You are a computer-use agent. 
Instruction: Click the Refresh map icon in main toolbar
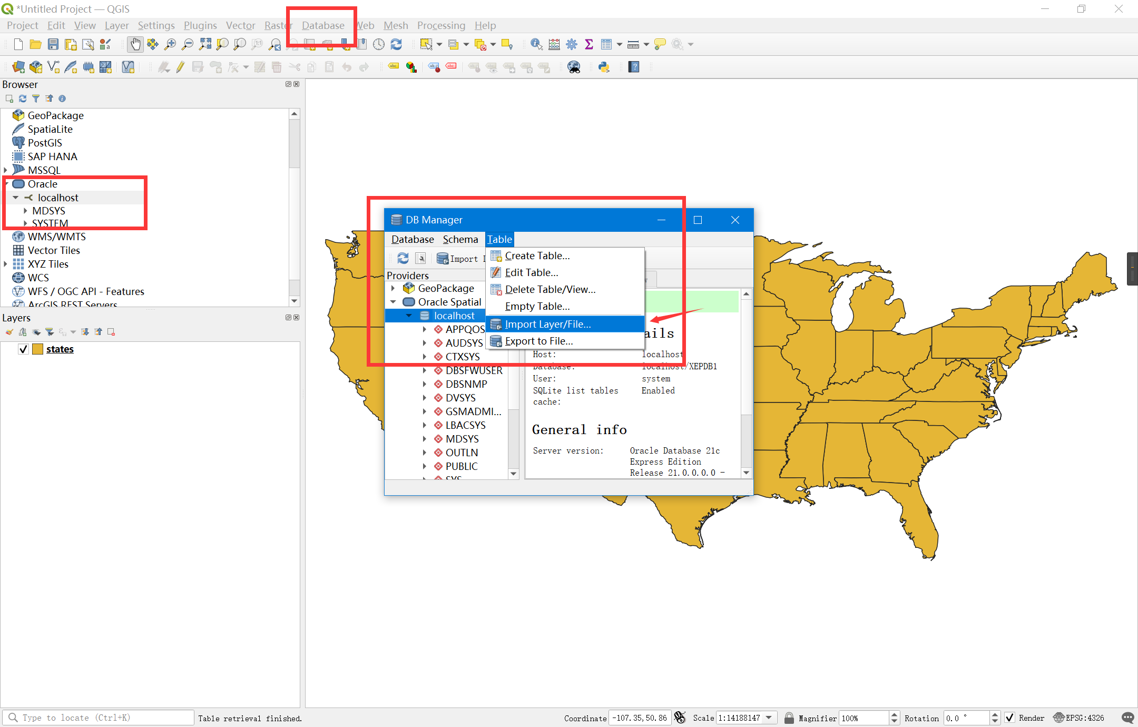pos(396,44)
